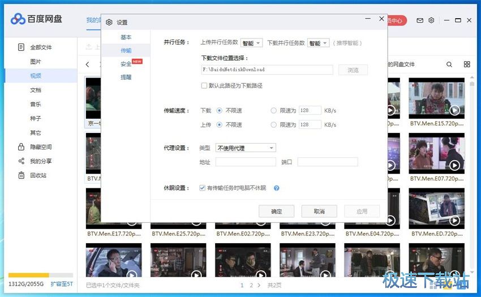
Task: Open 我的分享 in sidebar
Action: (41, 161)
